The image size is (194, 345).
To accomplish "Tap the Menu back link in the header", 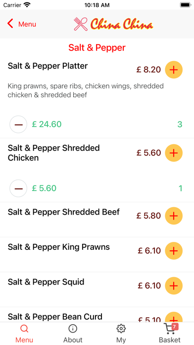I will (27, 24).
